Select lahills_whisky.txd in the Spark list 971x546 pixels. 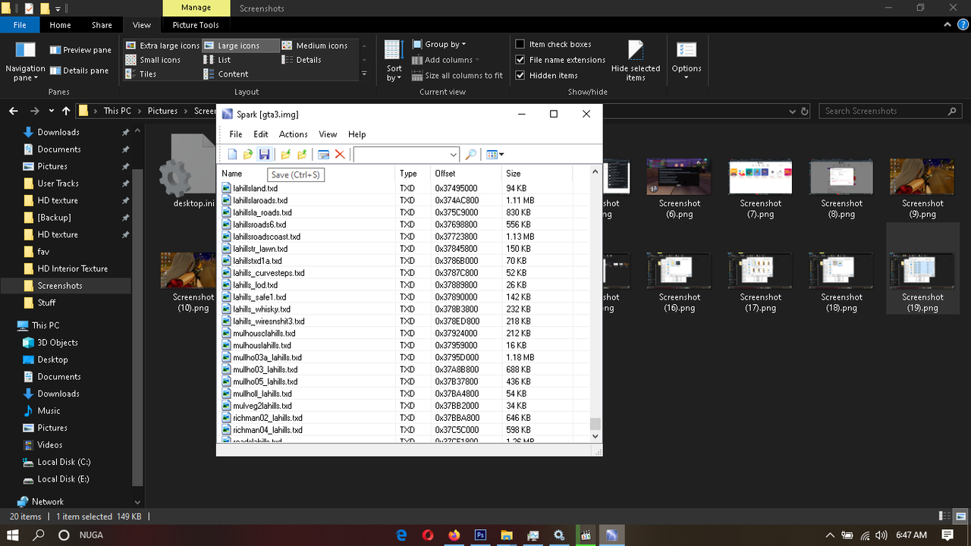(262, 309)
